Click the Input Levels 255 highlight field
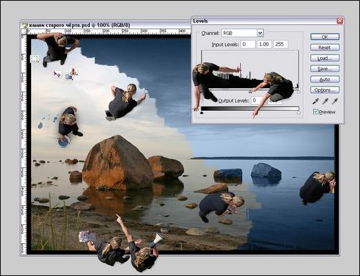The height and width of the screenshot is (276, 360). (280, 44)
